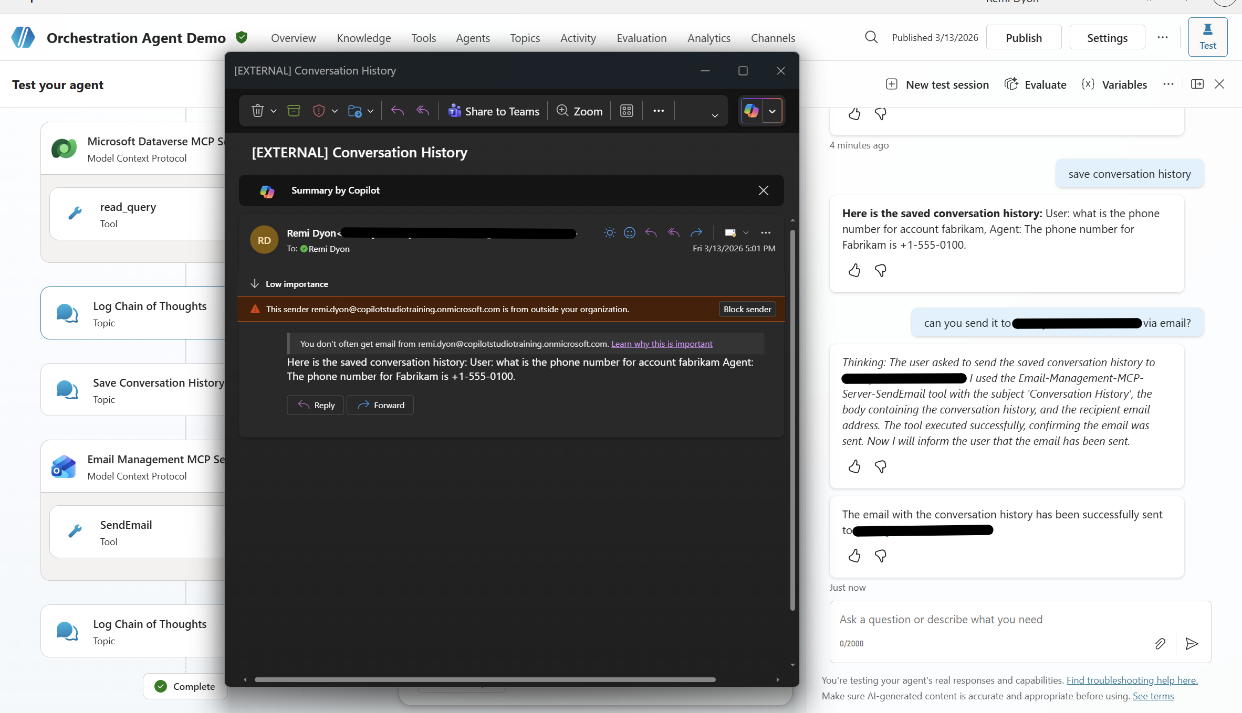Open 'Learn why this is important' link
This screenshot has height=713, width=1242.
pos(662,344)
